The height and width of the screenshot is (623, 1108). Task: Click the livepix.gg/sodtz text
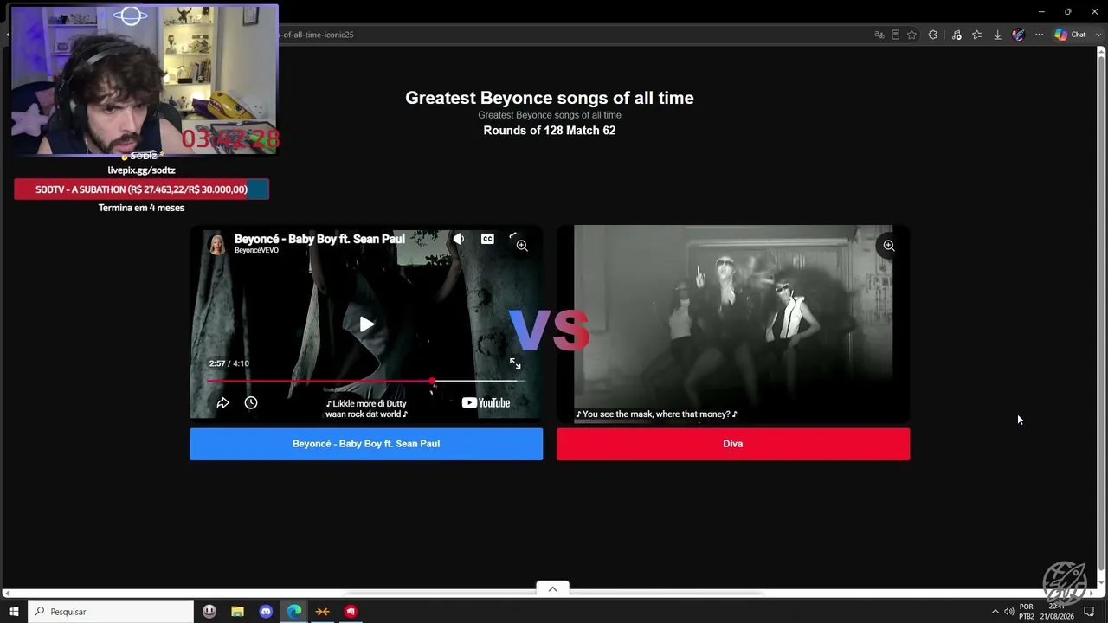coord(141,170)
